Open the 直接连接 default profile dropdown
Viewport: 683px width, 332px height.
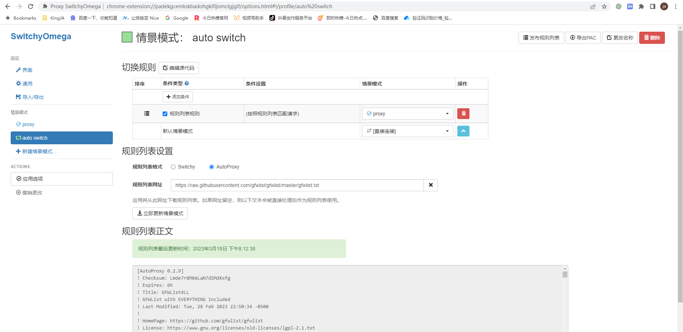point(408,131)
